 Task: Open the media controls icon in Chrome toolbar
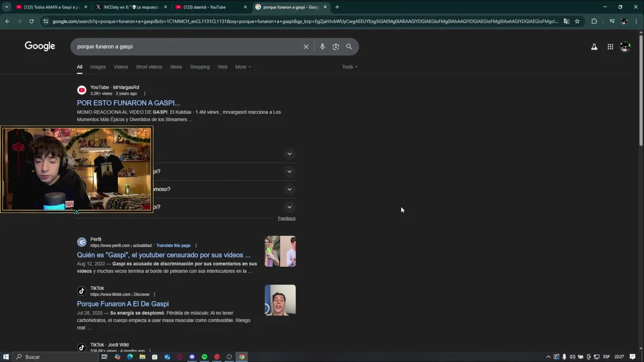[x=612, y=21]
